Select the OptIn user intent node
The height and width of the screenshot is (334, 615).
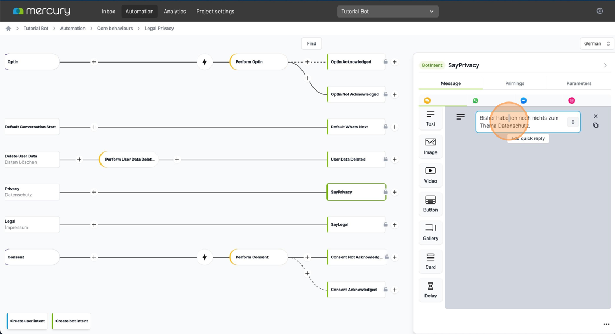[x=31, y=62]
